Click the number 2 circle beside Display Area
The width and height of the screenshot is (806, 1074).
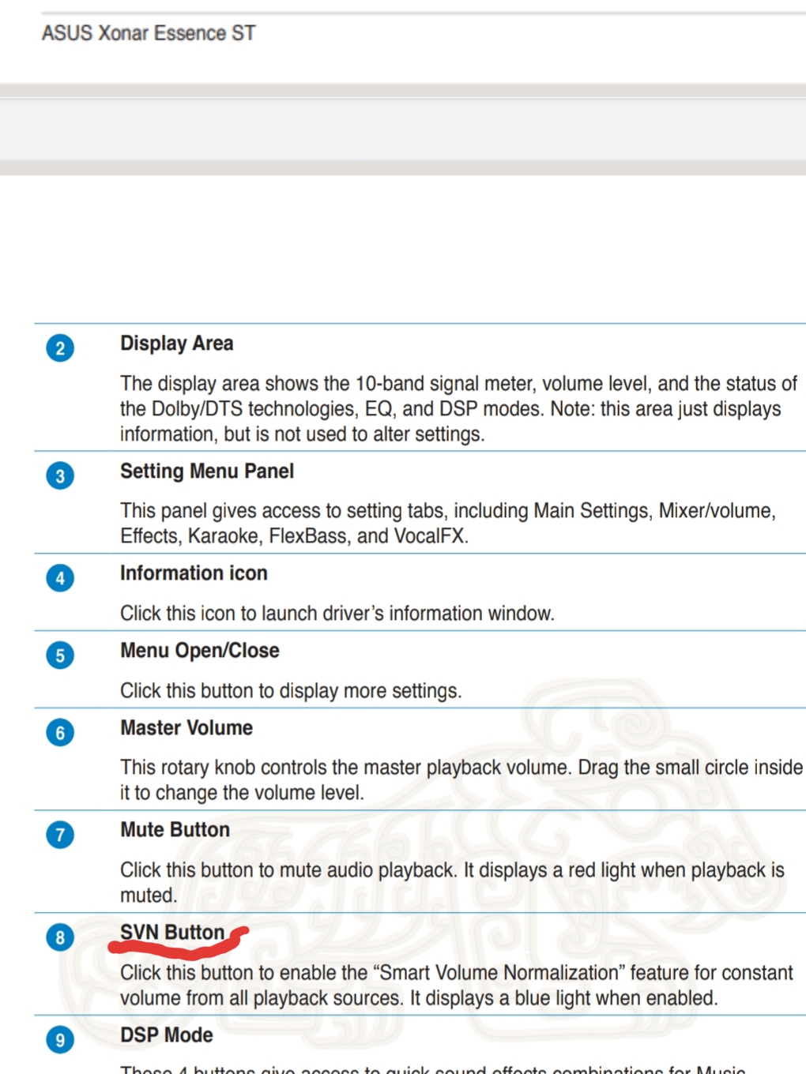coord(60,348)
